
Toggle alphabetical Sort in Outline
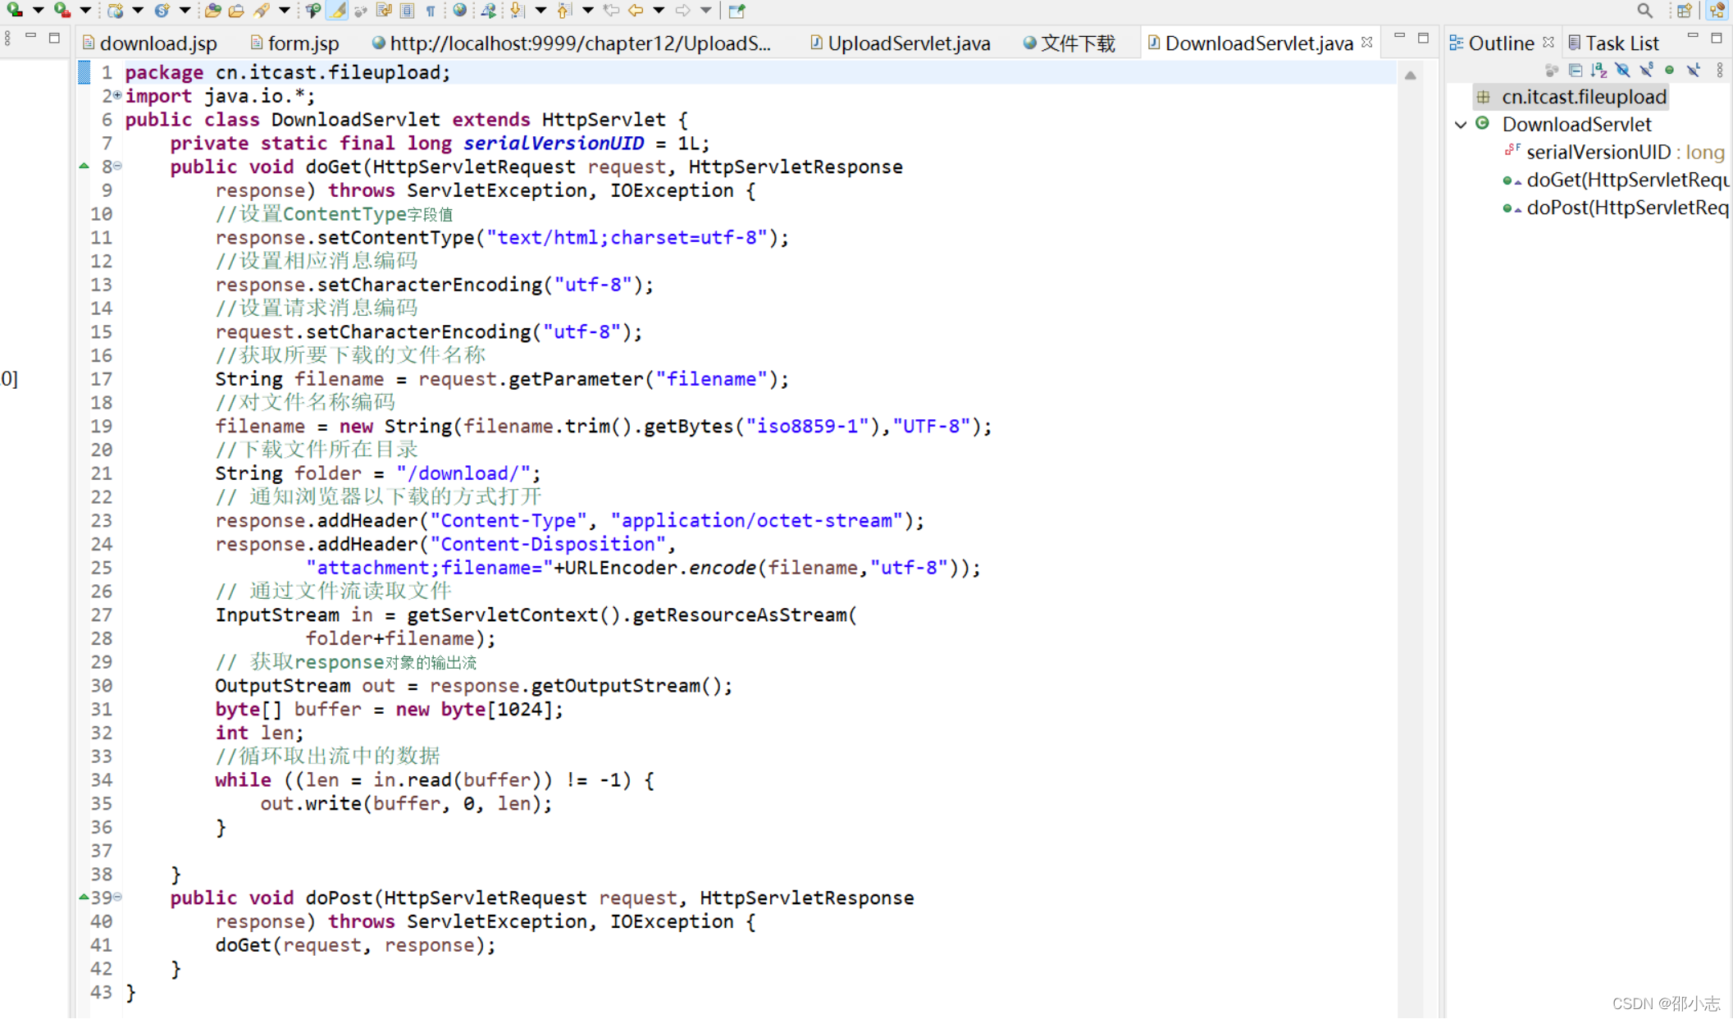(x=1598, y=71)
